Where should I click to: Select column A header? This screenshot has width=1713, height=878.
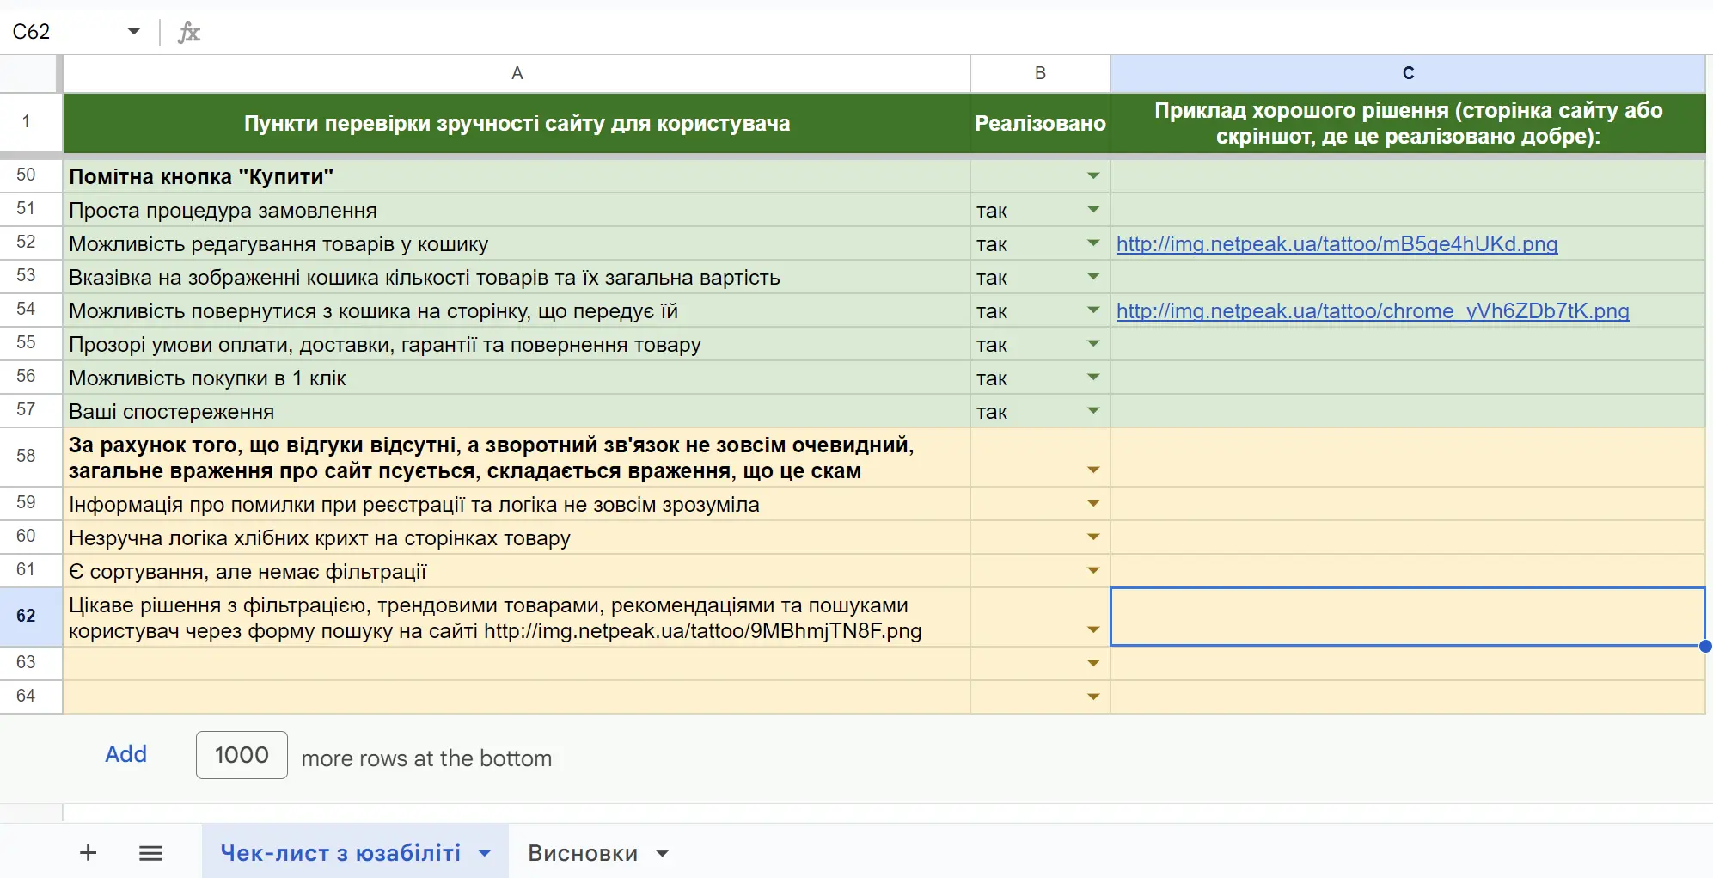pos(517,73)
